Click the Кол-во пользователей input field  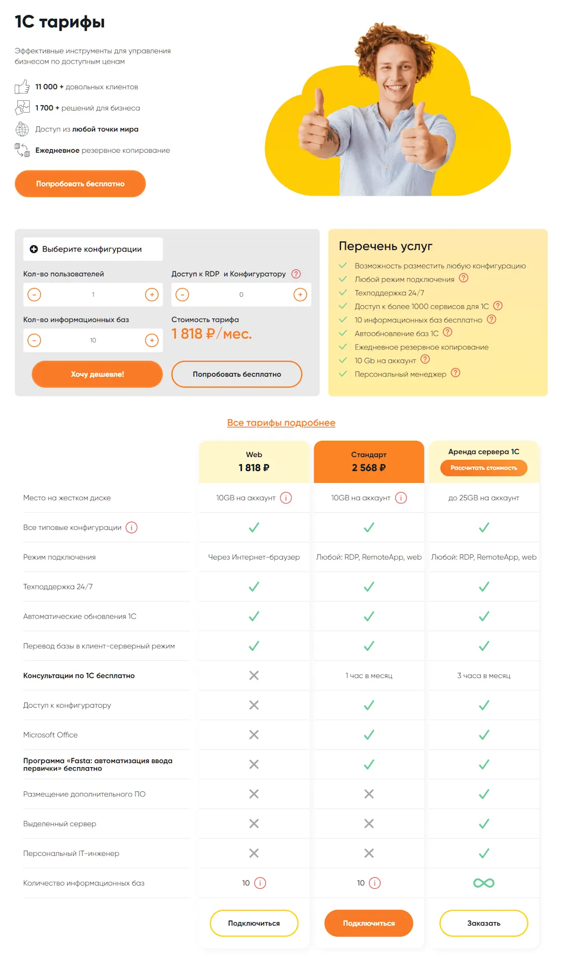point(93,294)
